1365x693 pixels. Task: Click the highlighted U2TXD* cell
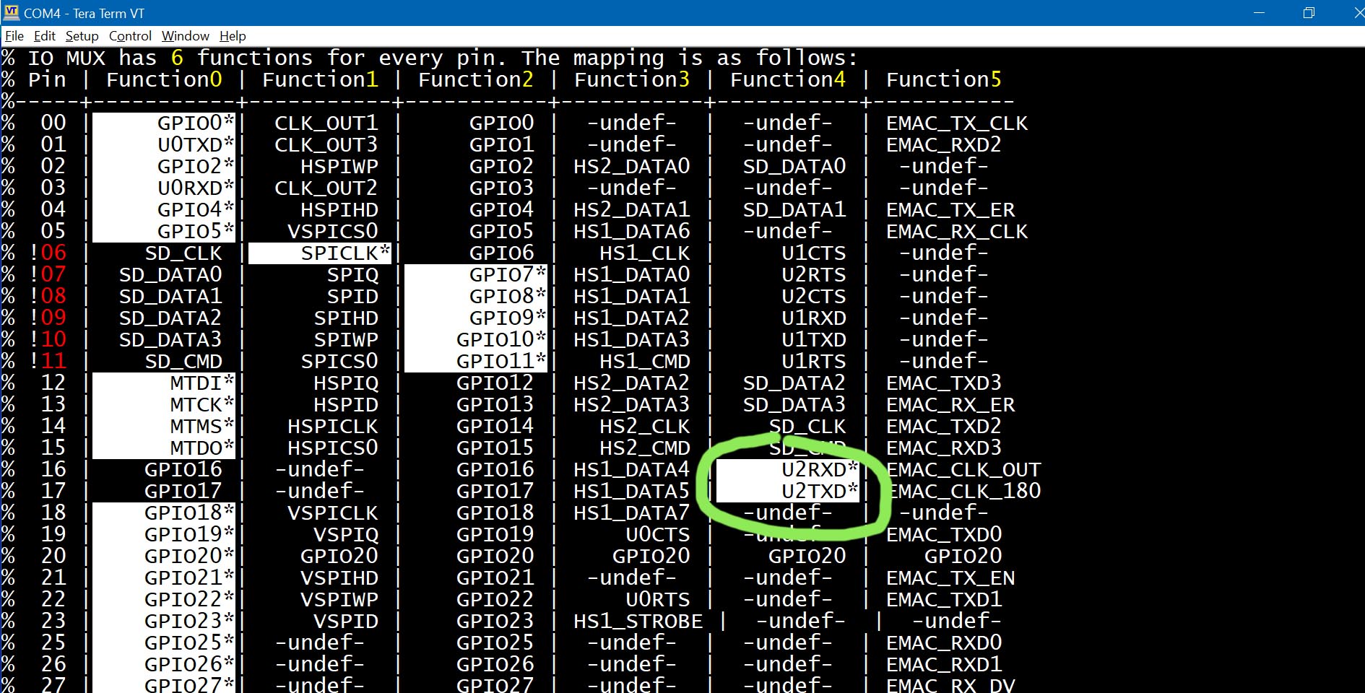[x=788, y=492]
